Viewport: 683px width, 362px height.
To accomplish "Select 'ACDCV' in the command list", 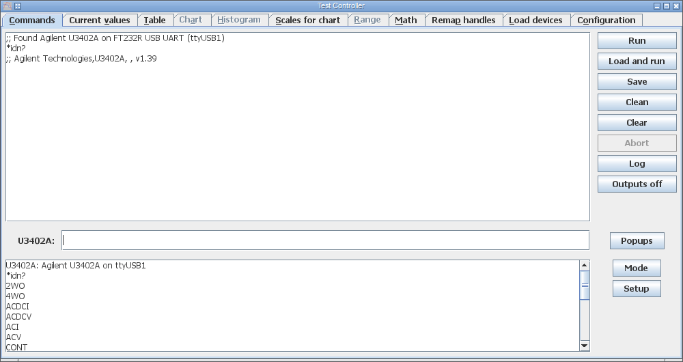I will (18, 317).
